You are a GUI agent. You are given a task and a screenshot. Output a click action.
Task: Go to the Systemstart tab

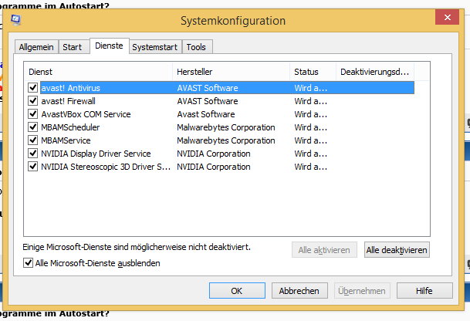coord(154,47)
